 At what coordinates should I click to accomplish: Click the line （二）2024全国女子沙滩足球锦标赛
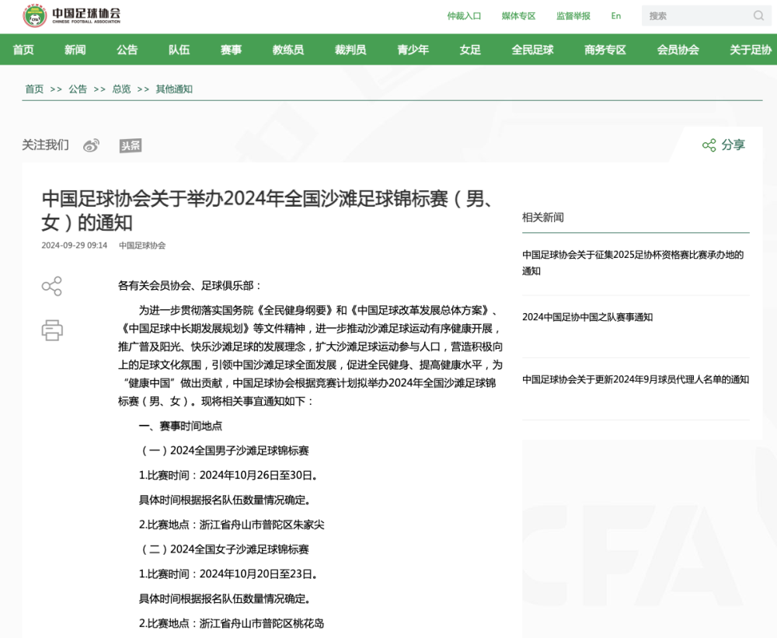pos(224,549)
